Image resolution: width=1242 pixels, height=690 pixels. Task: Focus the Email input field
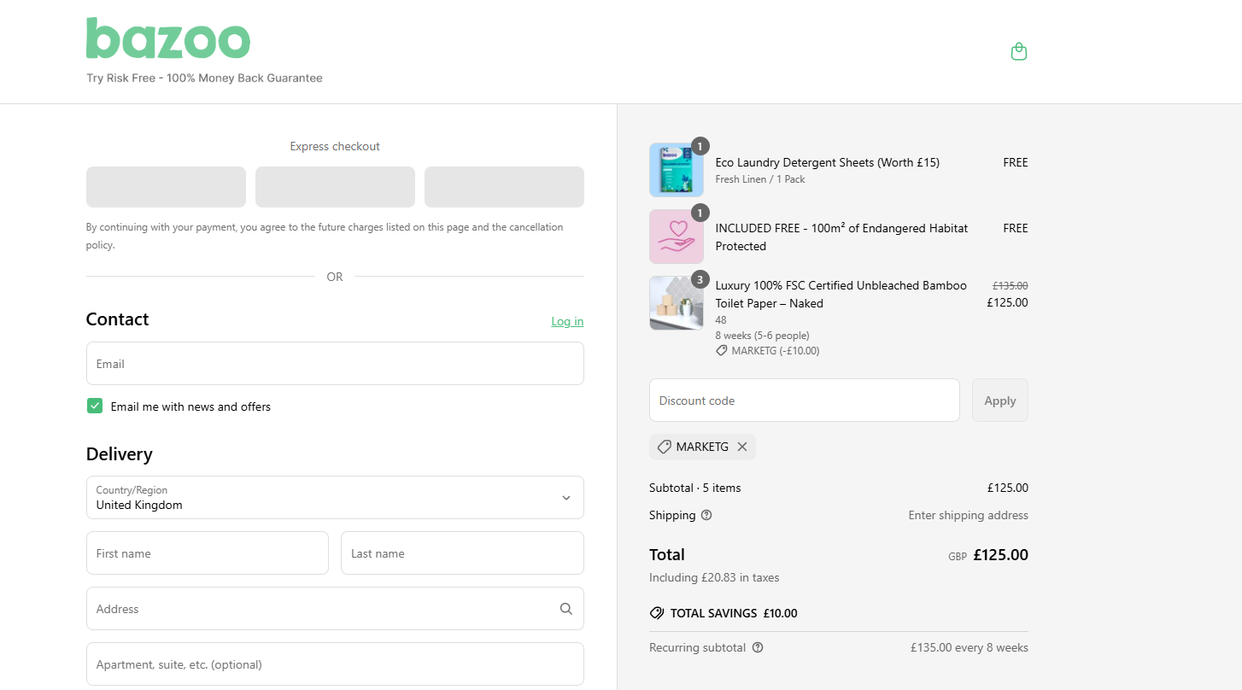335,364
